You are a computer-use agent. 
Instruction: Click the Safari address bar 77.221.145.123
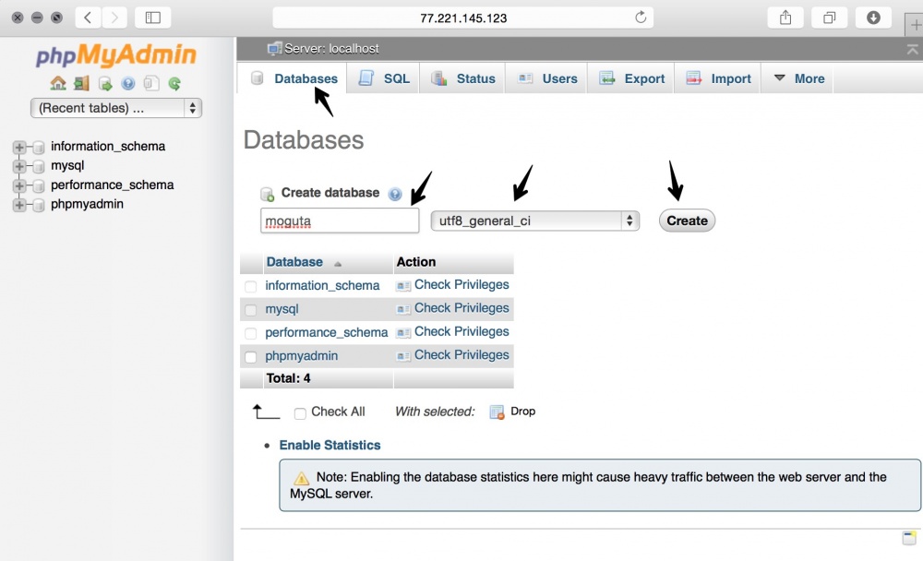pos(463,18)
